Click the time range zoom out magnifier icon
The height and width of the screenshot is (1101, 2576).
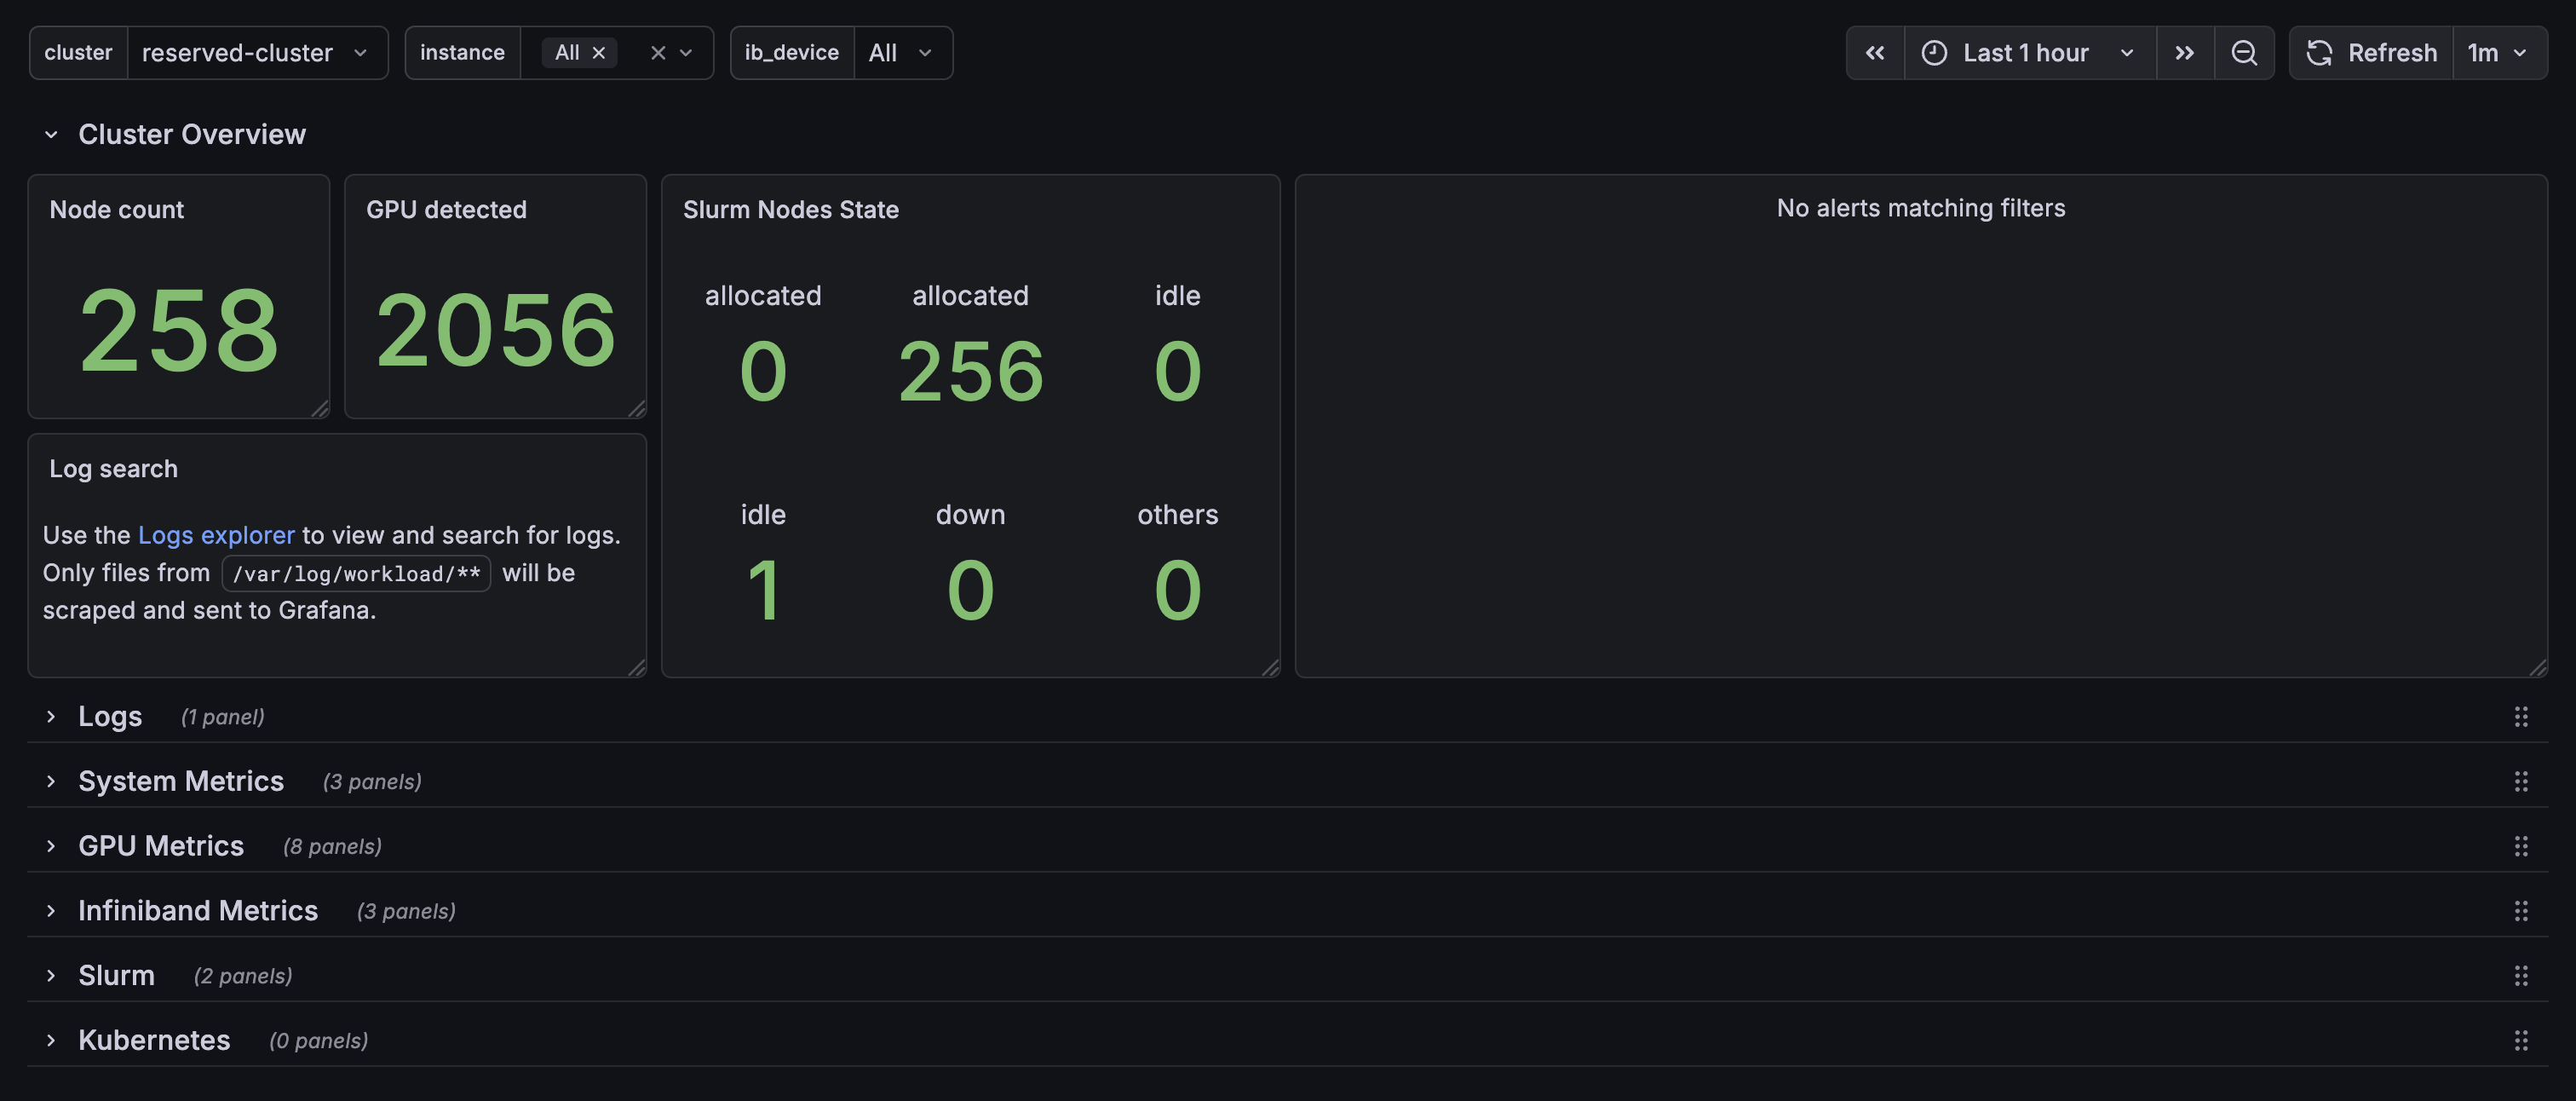(2245, 52)
